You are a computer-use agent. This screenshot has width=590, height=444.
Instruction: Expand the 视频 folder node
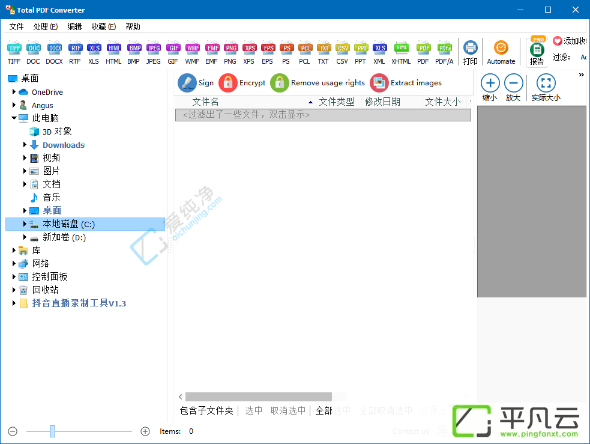(x=25, y=158)
